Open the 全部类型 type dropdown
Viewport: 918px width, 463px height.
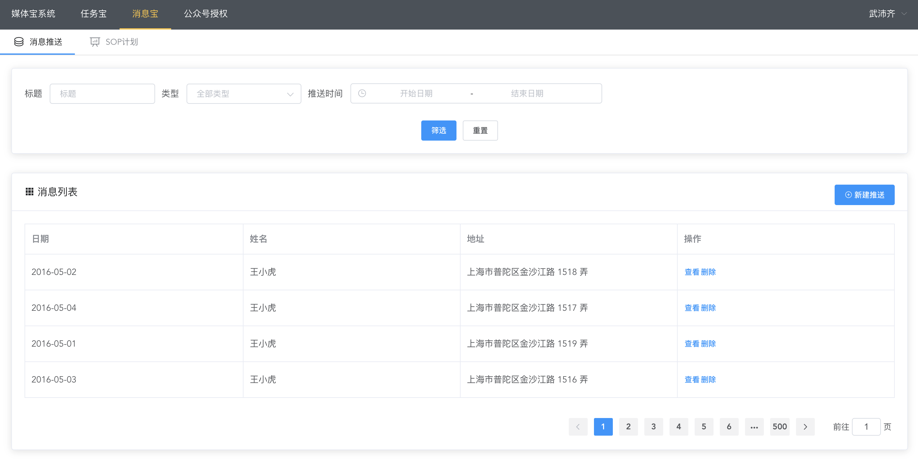[244, 94]
